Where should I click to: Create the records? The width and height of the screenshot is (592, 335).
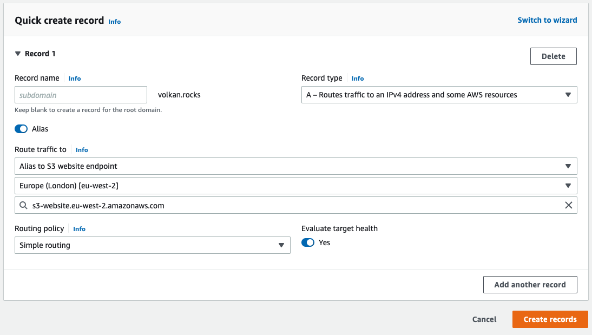pyautogui.click(x=550, y=319)
